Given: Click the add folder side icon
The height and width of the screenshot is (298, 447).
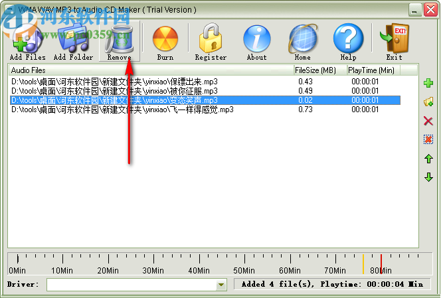Looking at the screenshot, I should [x=428, y=102].
